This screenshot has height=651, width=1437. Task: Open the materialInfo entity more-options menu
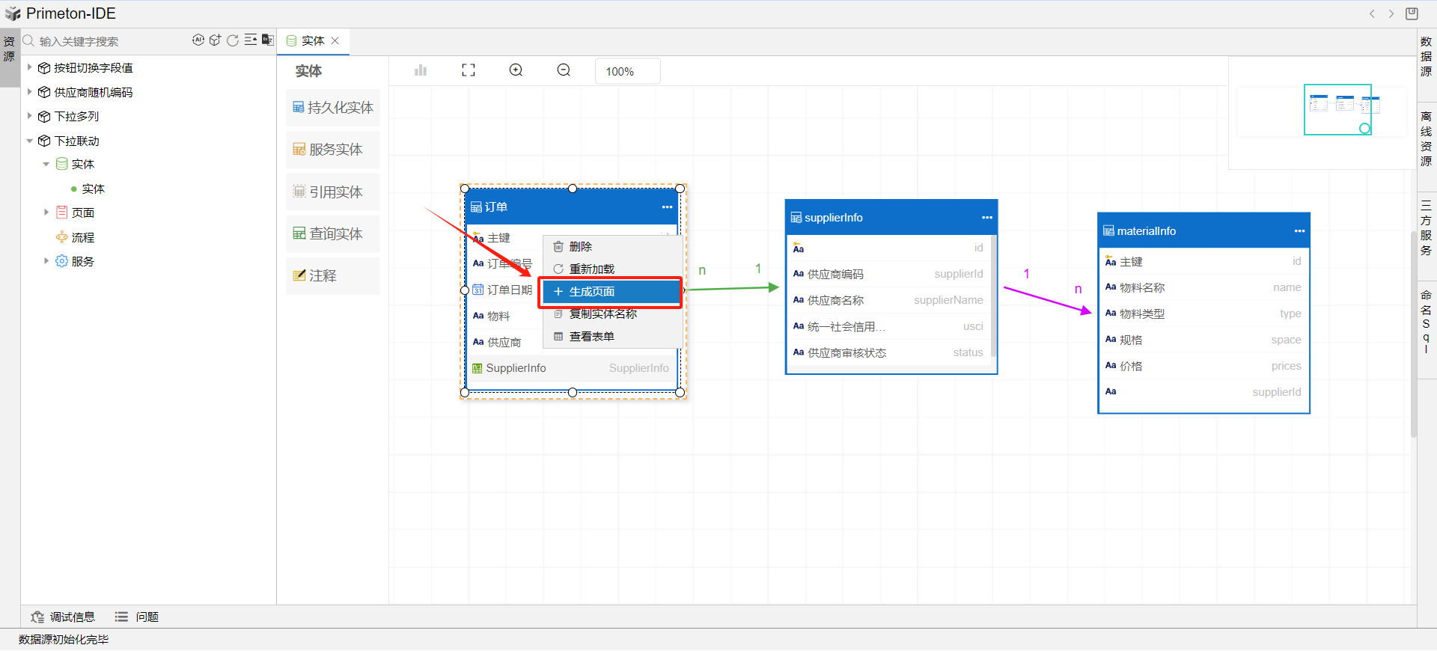point(1299,231)
